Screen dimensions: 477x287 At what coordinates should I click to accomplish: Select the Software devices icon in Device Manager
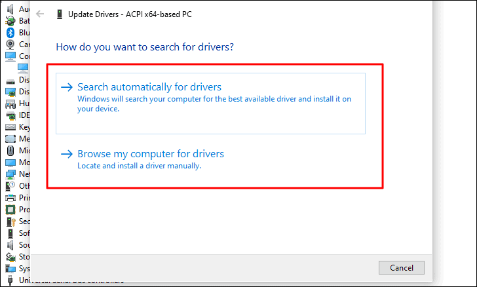point(10,233)
